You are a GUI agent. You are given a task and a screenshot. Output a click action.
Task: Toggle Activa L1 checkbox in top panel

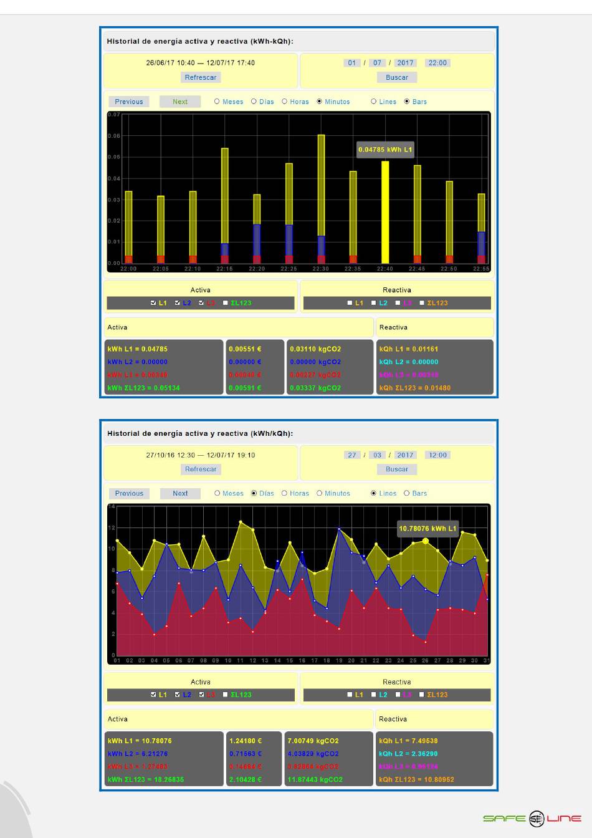[153, 303]
